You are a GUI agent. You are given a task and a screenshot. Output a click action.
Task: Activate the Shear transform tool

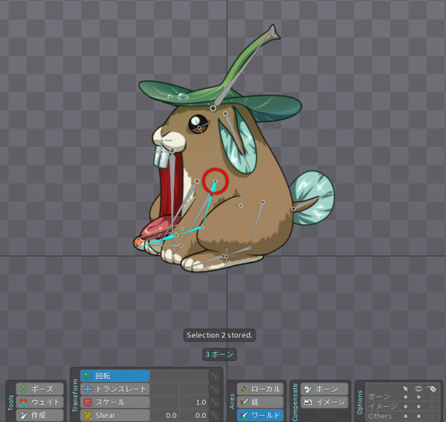[115, 415]
